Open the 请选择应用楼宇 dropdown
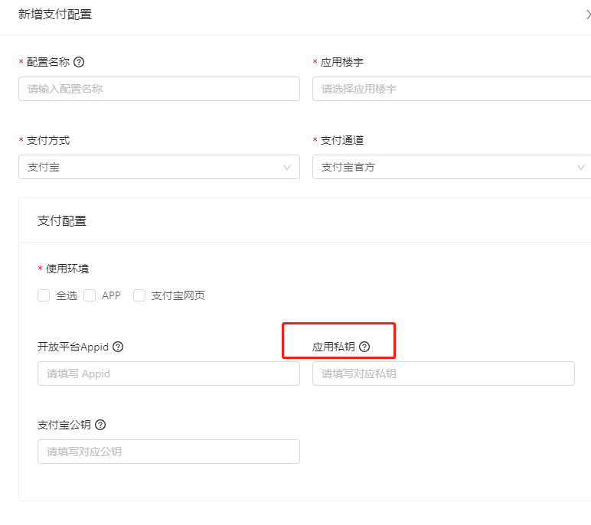591x525 pixels. [450, 89]
